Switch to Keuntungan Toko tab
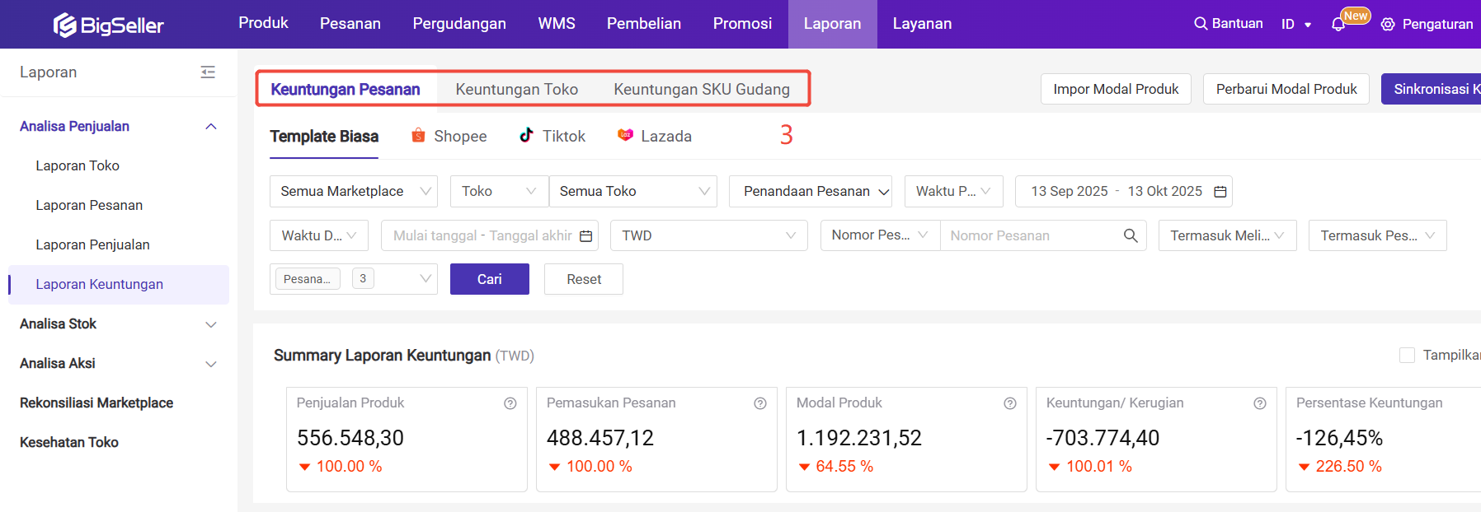The image size is (1481, 512). (x=516, y=90)
